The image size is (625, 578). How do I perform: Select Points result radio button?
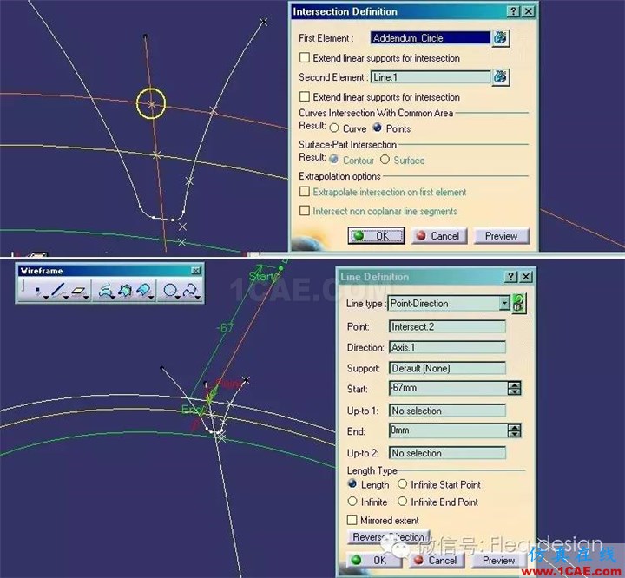(x=377, y=128)
